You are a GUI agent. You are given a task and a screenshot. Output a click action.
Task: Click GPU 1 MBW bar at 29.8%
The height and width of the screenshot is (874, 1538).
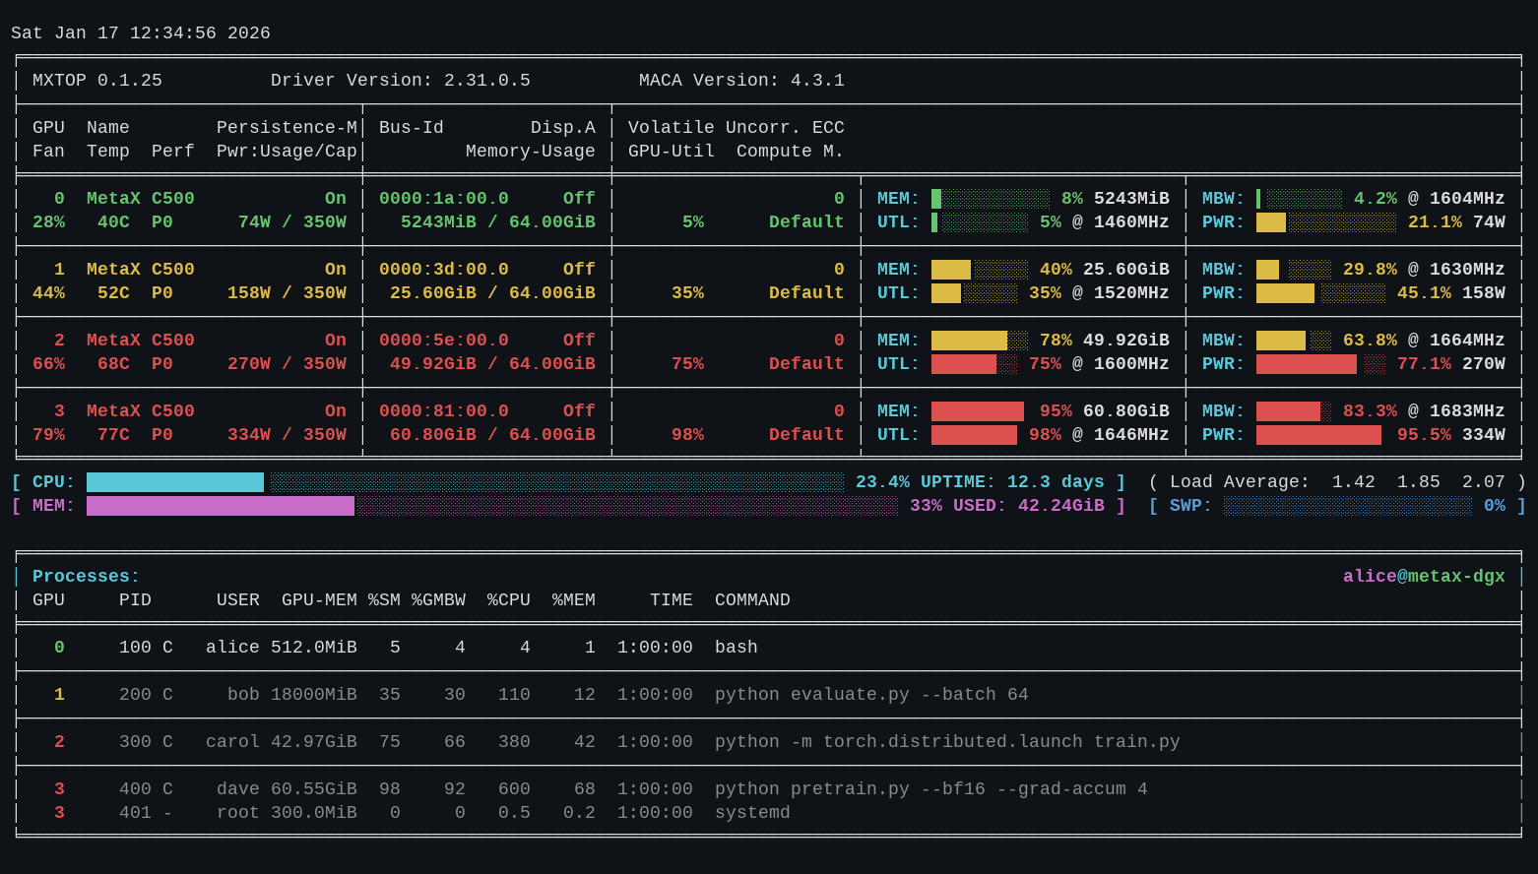click(1294, 270)
